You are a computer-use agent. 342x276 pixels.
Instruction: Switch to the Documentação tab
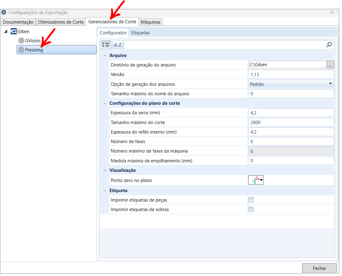(x=18, y=22)
